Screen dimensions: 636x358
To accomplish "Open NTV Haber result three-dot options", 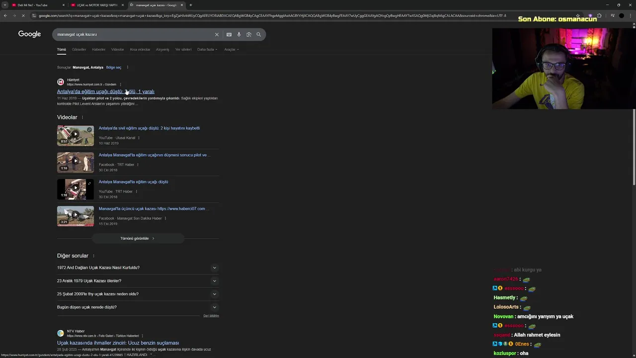I will pyautogui.click(x=142, y=336).
